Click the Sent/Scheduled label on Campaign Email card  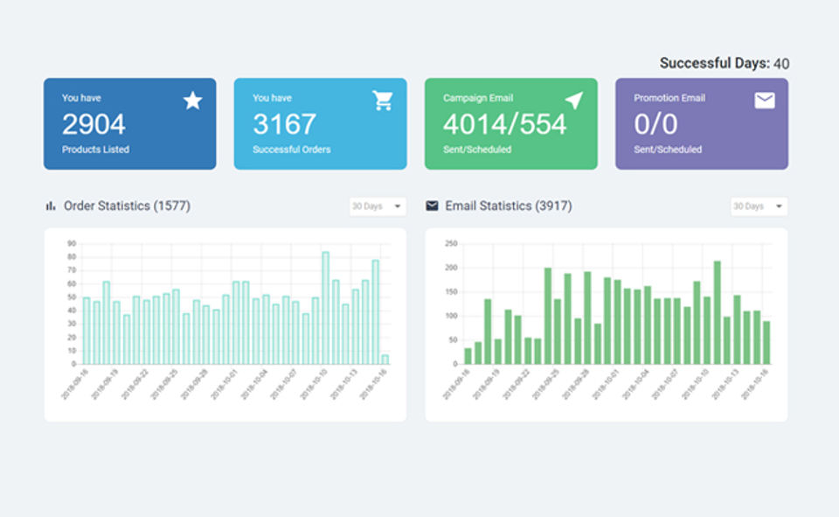coord(477,150)
